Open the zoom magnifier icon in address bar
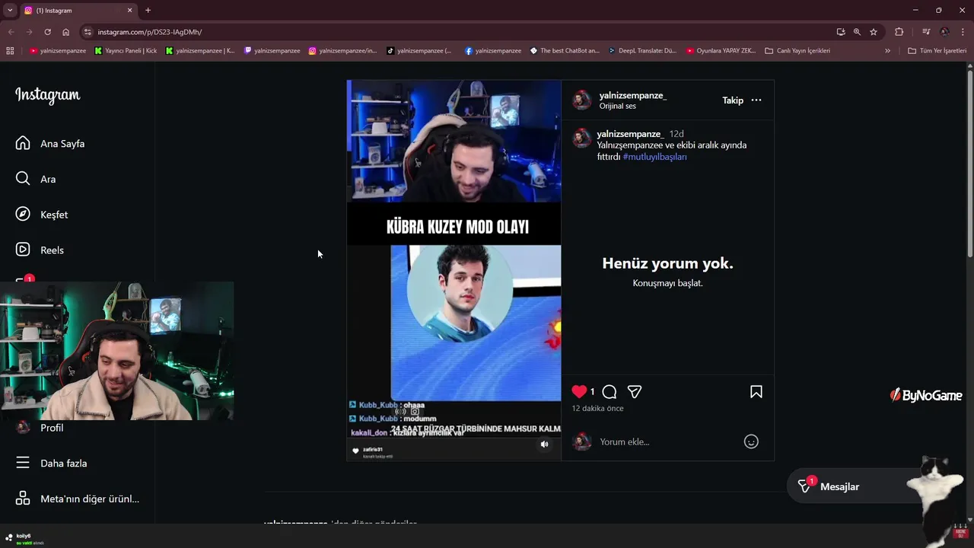Viewport: 974px width, 548px height. coord(857,32)
